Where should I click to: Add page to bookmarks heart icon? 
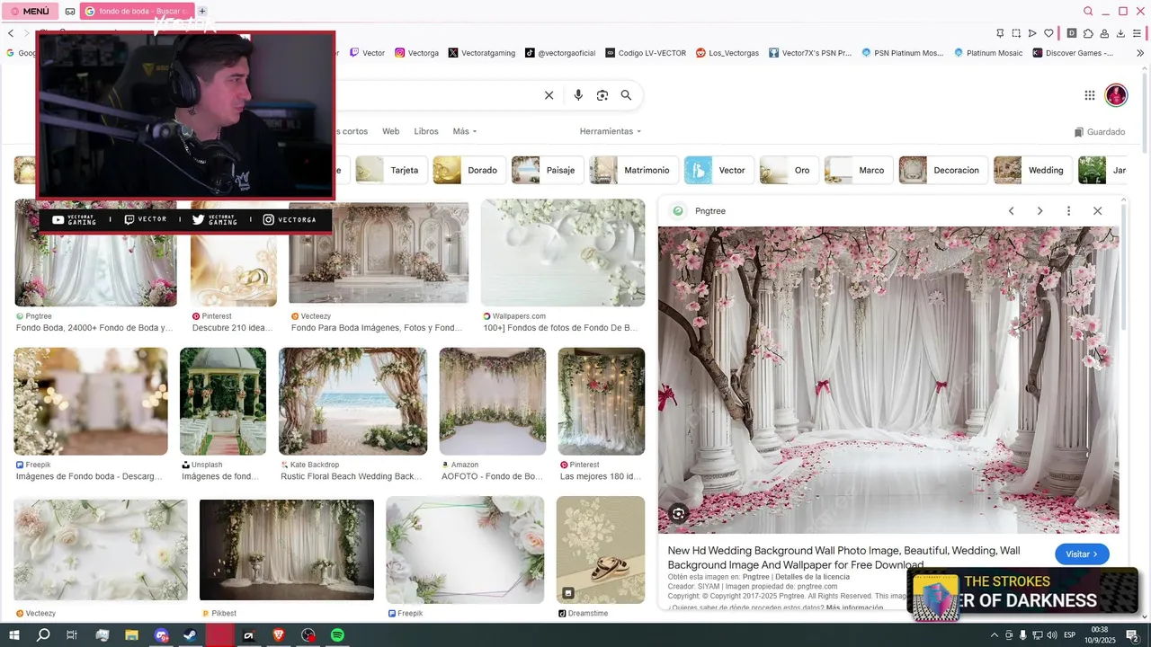tap(1048, 33)
